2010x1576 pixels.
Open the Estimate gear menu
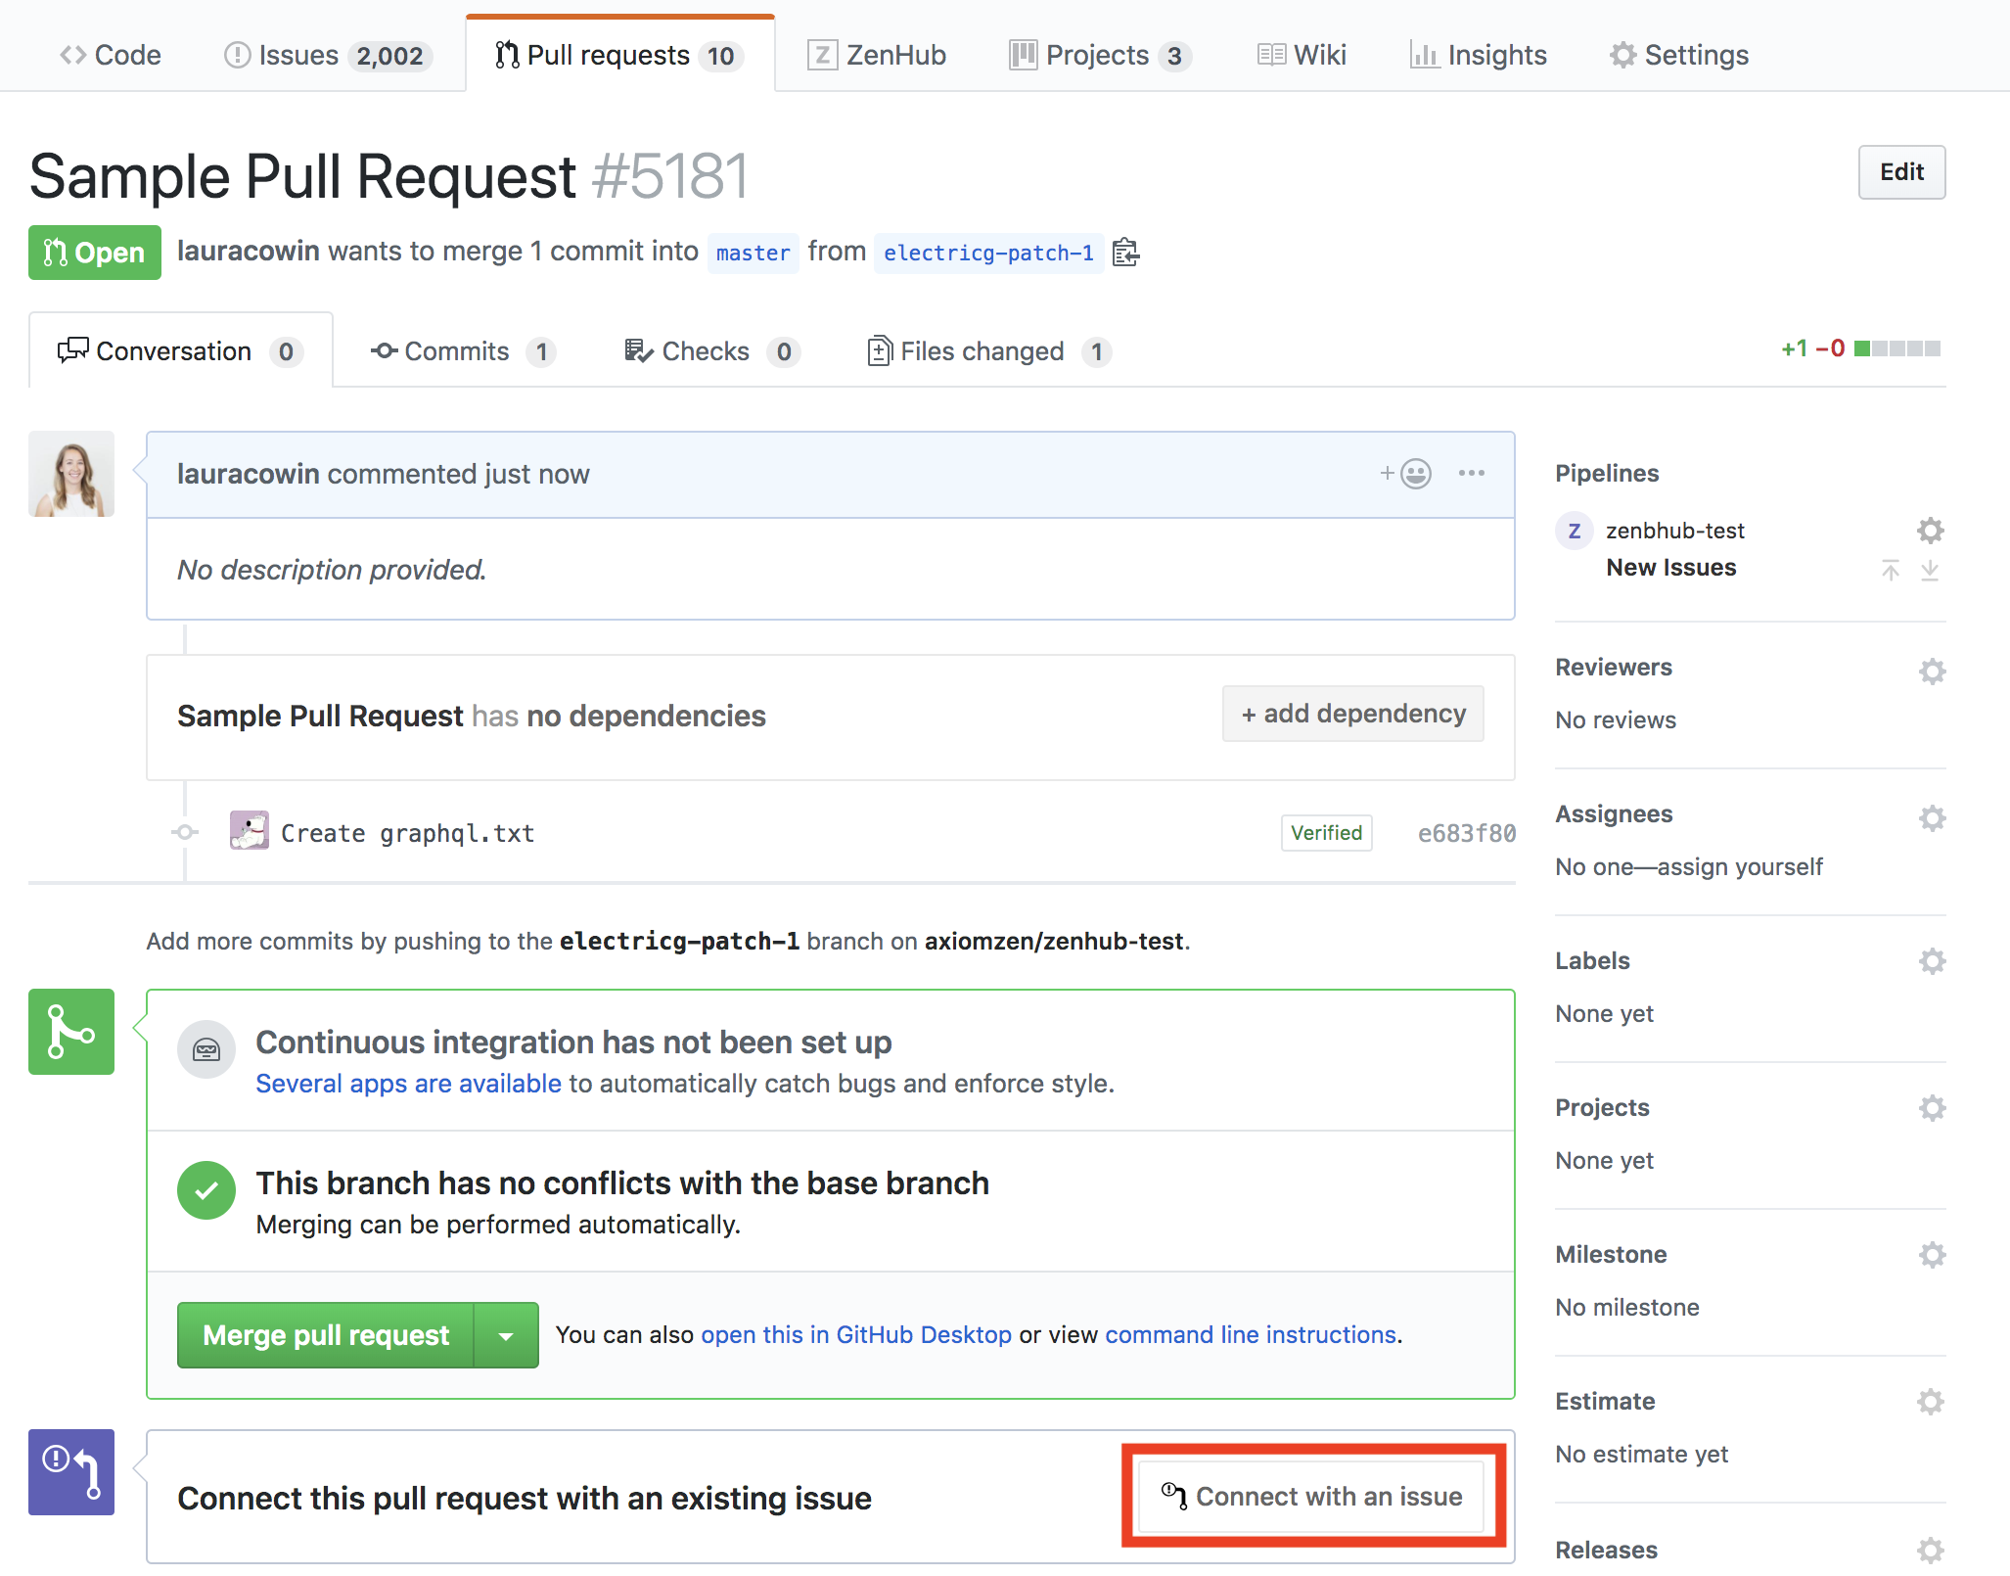(x=1930, y=1402)
